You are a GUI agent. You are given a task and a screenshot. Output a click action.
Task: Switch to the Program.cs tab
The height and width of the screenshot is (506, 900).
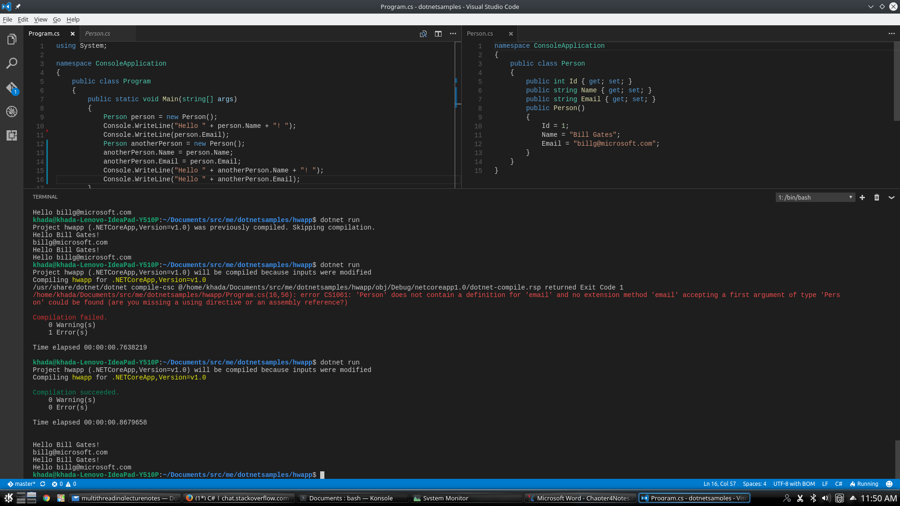pyautogui.click(x=44, y=34)
